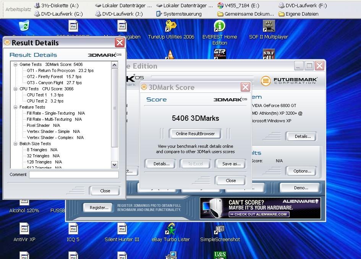The width and height of the screenshot is (361, 259).
Task: Select Vertex Shader - Complex row
Action: pyautogui.click(x=55, y=137)
